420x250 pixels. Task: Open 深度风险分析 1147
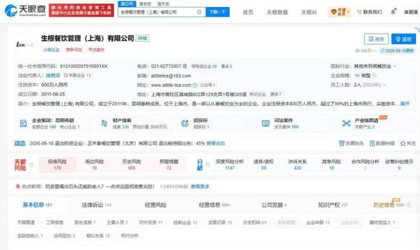[x=229, y=165]
